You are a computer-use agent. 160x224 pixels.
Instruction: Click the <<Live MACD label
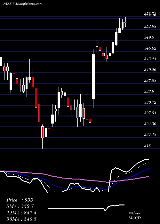(x=135, y=216)
